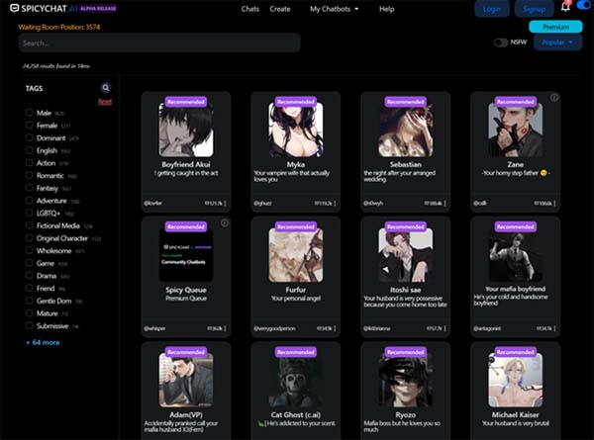Toggle the switch beside the bell icon
This screenshot has height=440, width=594.
point(585,5)
